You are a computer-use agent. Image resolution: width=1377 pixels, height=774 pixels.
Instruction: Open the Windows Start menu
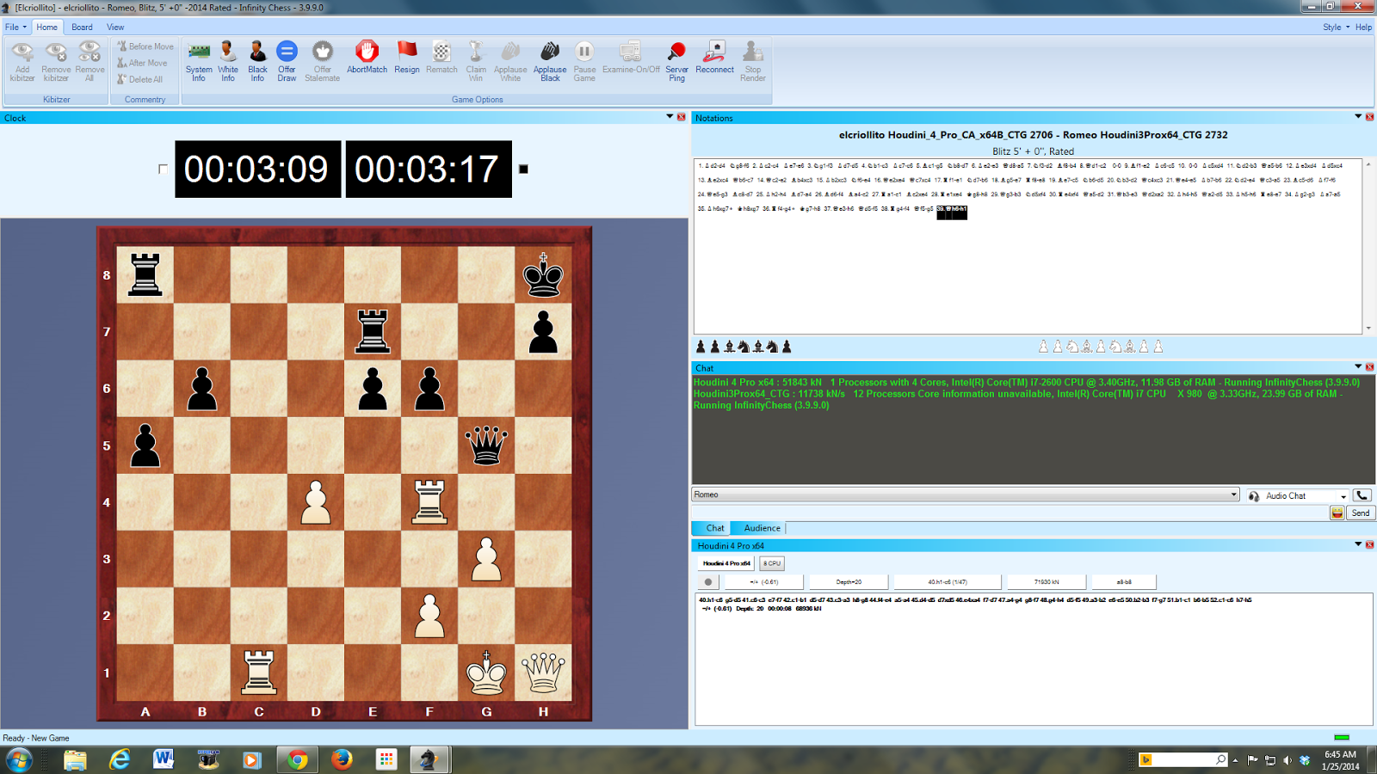click(18, 759)
